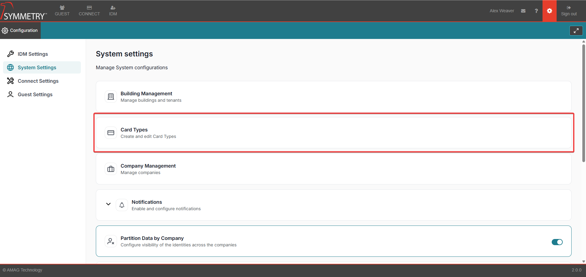Click the Building Management building icon
The height and width of the screenshot is (277, 586).
(x=111, y=97)
